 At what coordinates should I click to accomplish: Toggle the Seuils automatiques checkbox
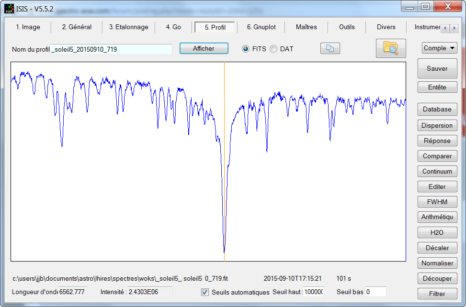coord(205,292)
